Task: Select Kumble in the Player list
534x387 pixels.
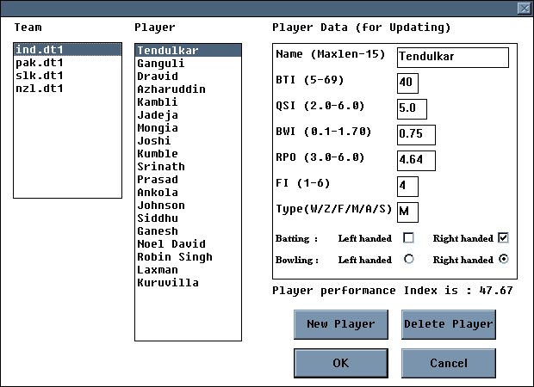Action: [x=158, y=154]
